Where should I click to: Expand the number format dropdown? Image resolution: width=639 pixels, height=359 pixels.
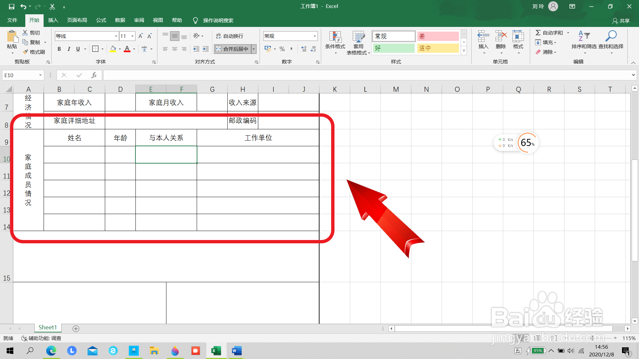tap(315, 36)
